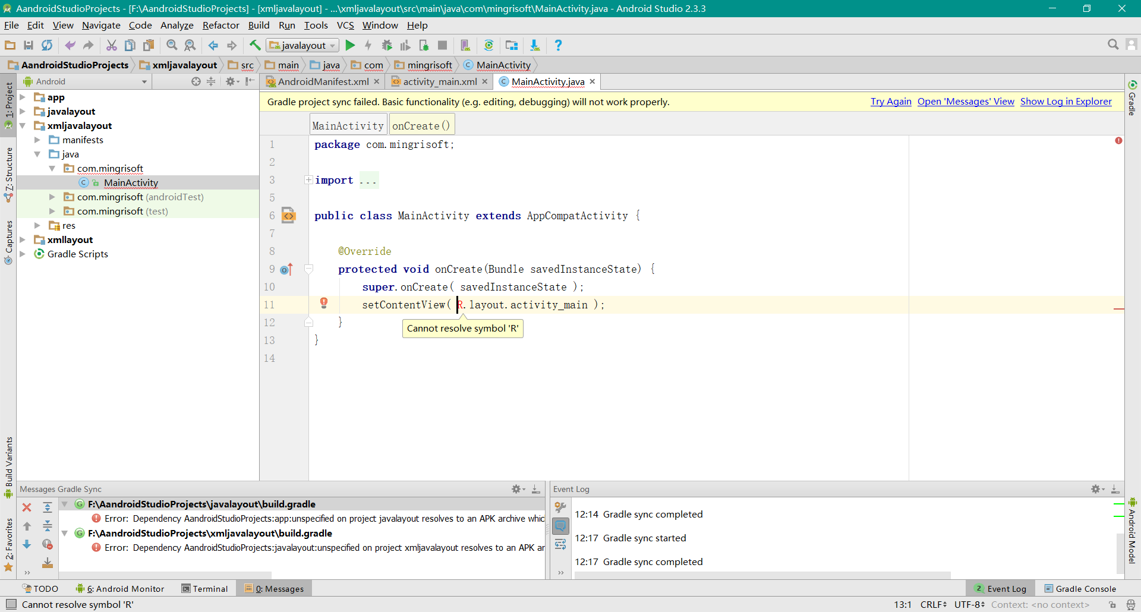Open AVD Manager from toolbar
The image size is (1141, 612).
[465, 45]
